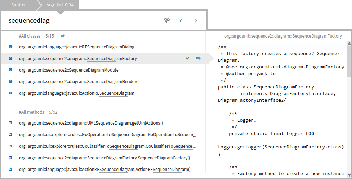
Task: Click the 5/92 methods count
Action: coord(53,112)
